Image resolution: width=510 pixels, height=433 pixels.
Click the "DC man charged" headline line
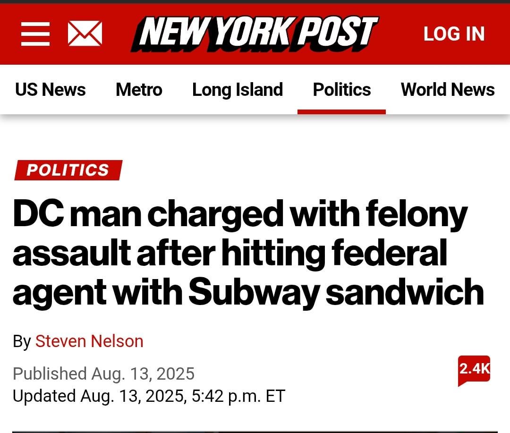[240, 214]
